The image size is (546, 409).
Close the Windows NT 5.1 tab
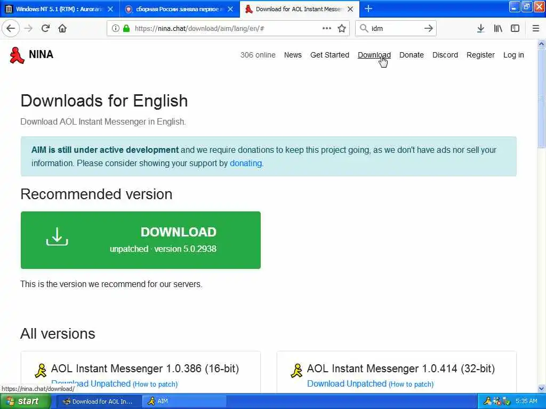(x=110, y=9)
